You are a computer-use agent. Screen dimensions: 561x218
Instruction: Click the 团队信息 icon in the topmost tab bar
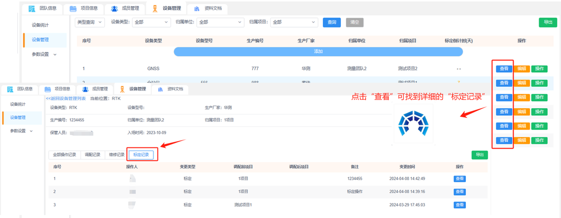[32, 9]
